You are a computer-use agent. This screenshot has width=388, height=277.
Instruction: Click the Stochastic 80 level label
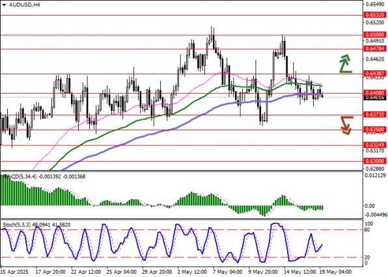pyautogui.click(x=368, y=230)
